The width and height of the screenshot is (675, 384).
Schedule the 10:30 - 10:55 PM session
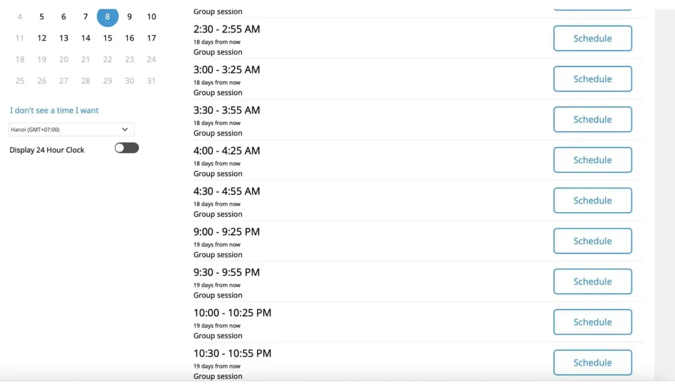pyautogui.click(x=592, y=363)
